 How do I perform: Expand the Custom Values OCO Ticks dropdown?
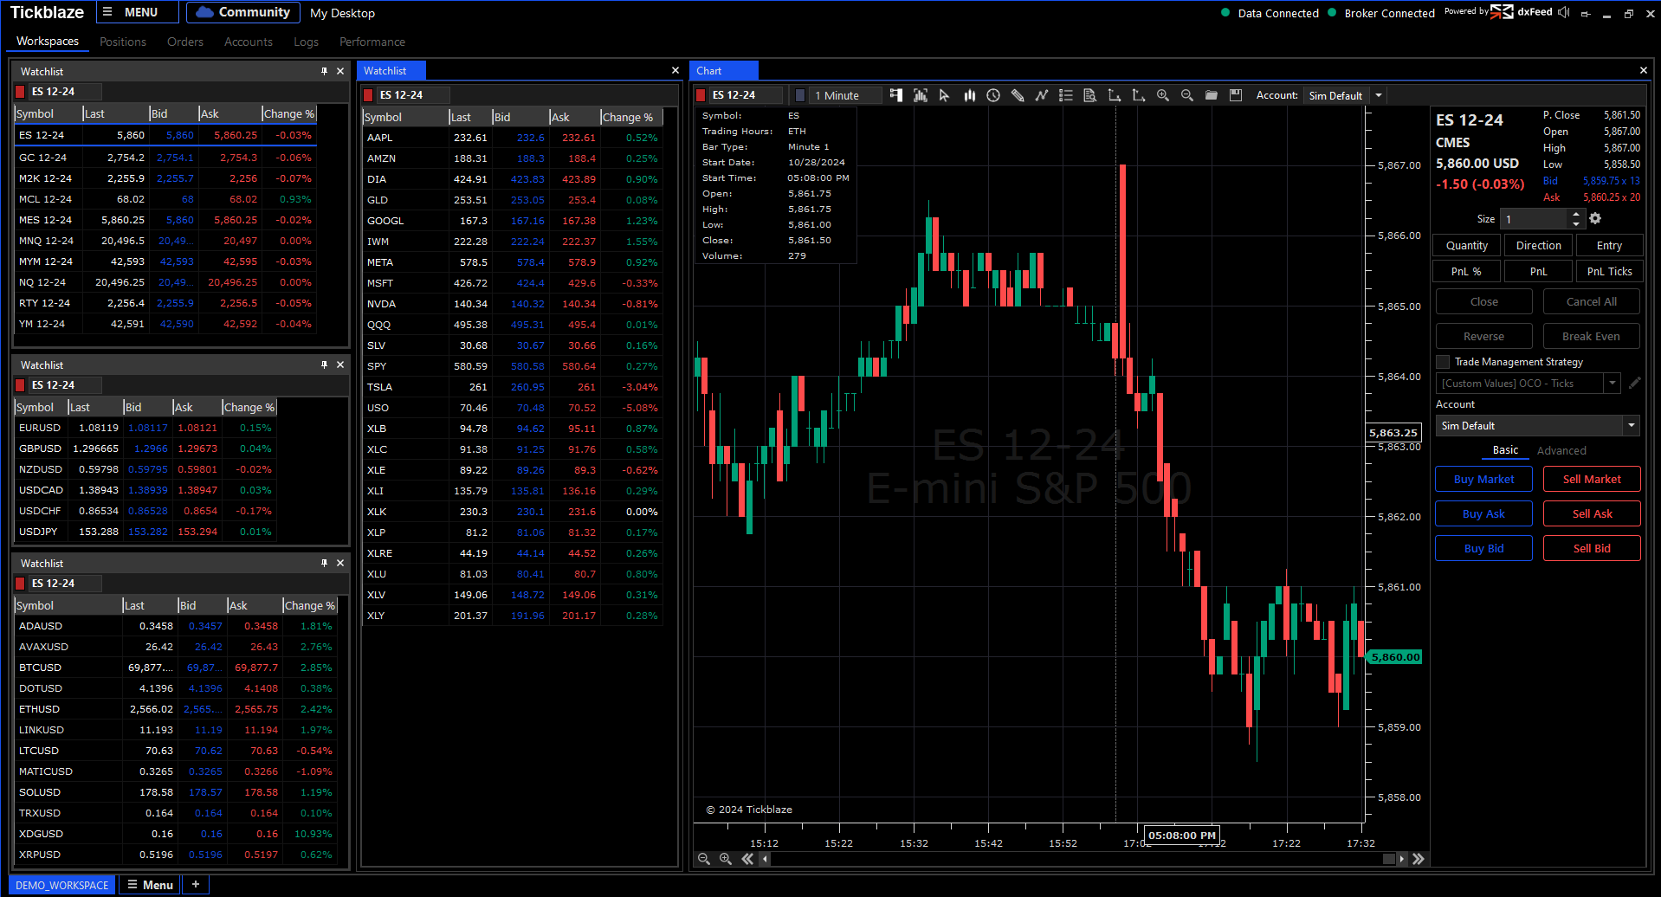pyautogui.click(x=1613, y=383)
